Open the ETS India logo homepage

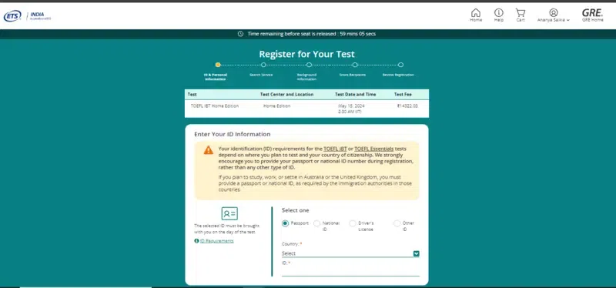coord(28,16)
